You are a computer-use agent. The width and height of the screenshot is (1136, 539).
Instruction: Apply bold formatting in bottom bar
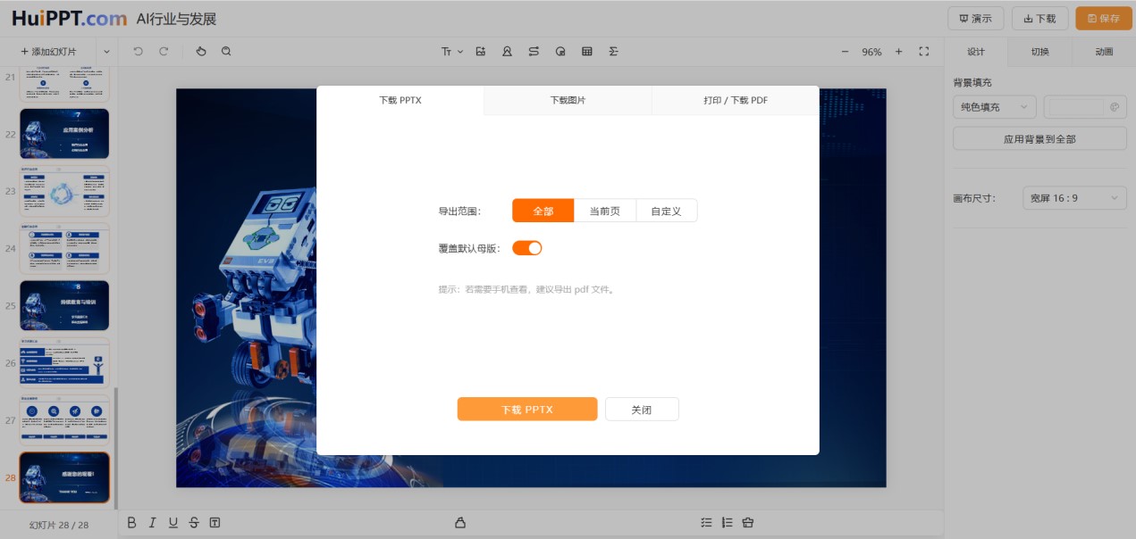pos(130,522)
